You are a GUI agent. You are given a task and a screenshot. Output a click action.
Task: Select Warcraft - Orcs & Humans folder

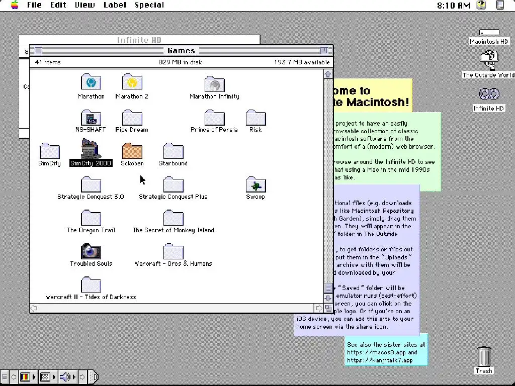click(x=173, y=251)
